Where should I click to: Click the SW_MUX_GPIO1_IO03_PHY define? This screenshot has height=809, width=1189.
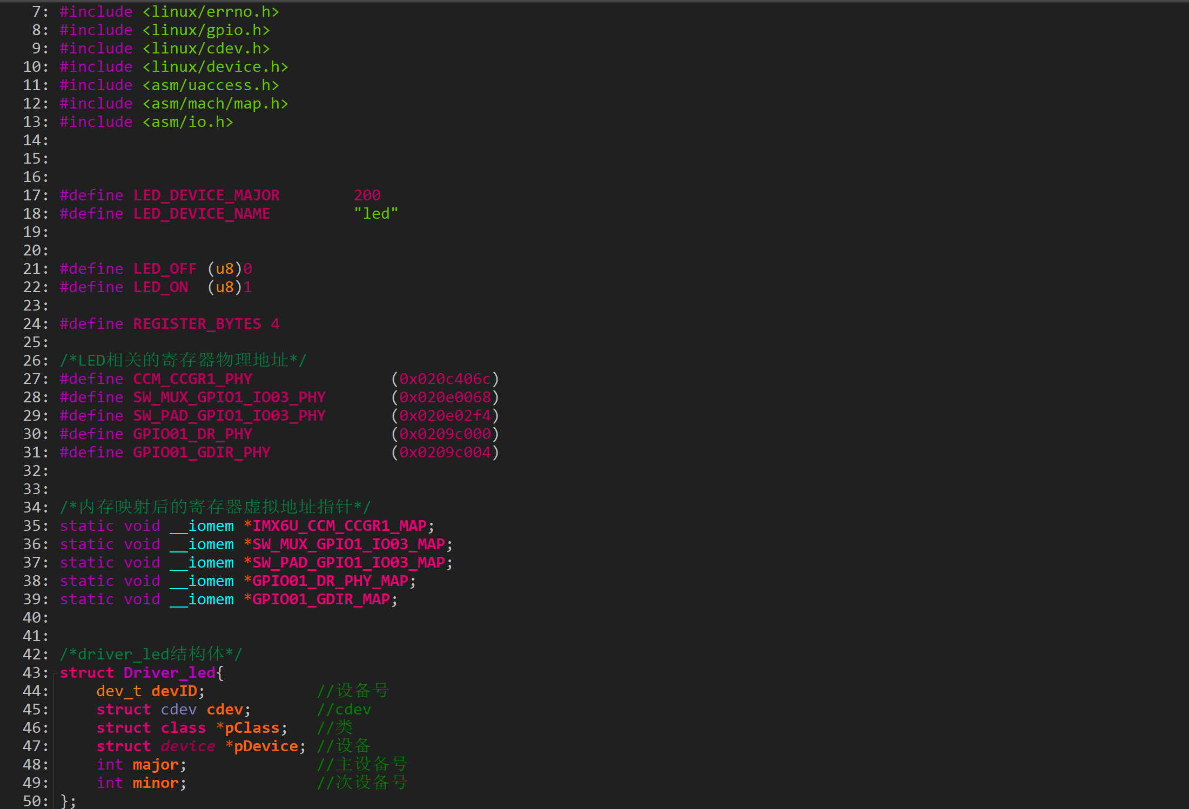pos(229,397)
